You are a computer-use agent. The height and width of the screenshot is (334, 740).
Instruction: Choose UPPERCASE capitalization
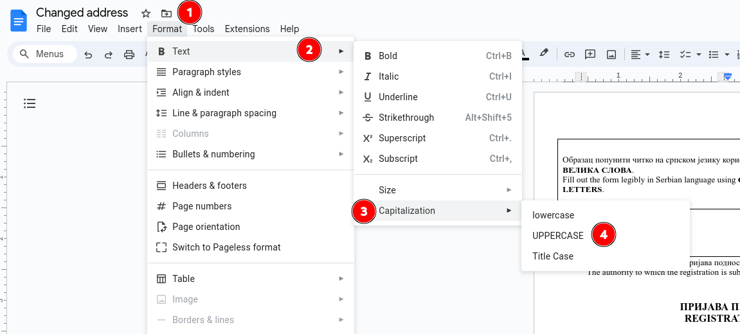click(557, 236)
